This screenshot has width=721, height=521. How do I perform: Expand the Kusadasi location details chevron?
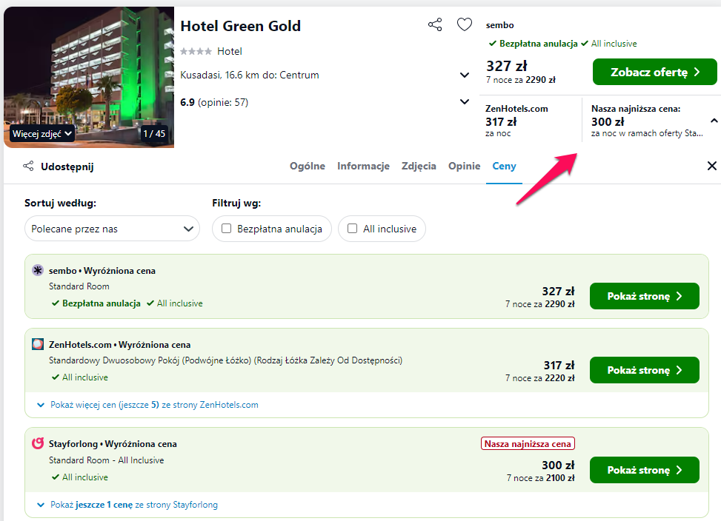[x=465, y=75]
